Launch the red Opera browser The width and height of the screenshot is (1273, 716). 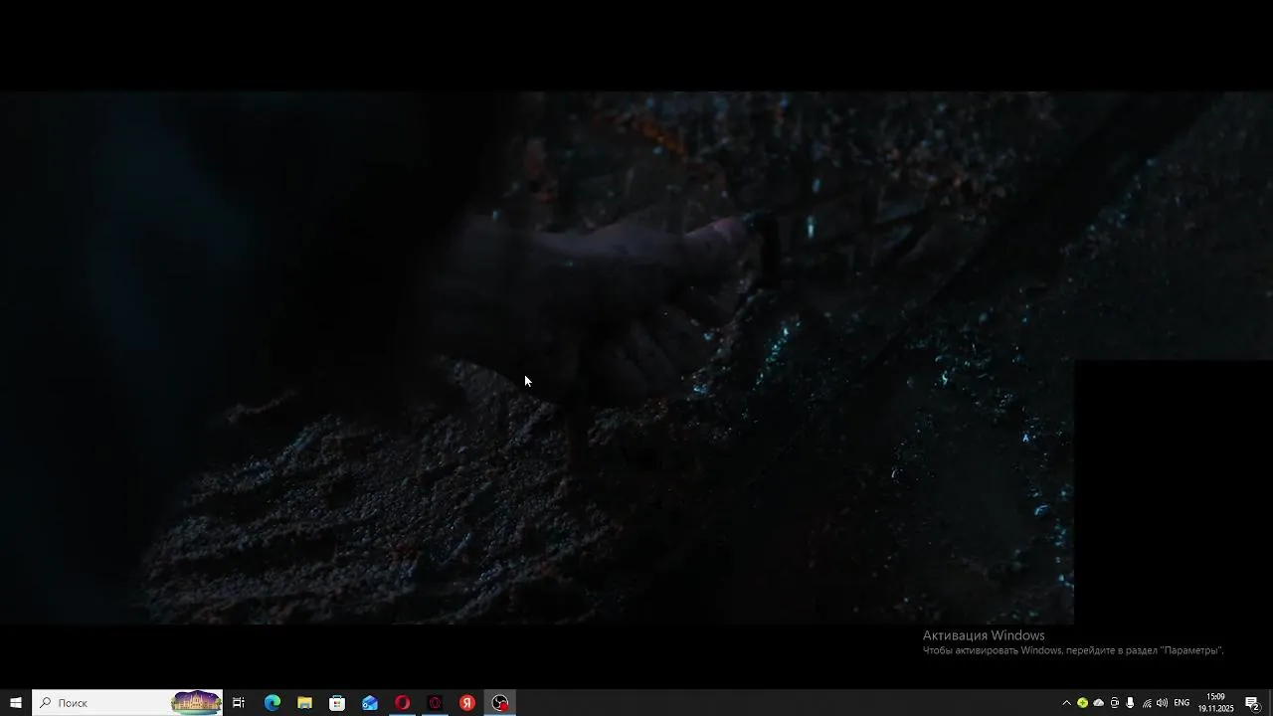coord(402,703)
